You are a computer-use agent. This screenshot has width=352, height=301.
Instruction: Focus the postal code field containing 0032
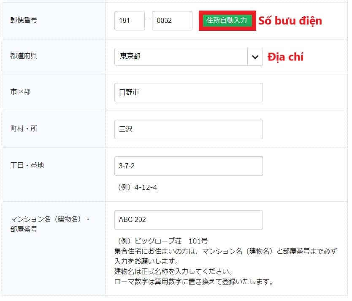[172, 21]
